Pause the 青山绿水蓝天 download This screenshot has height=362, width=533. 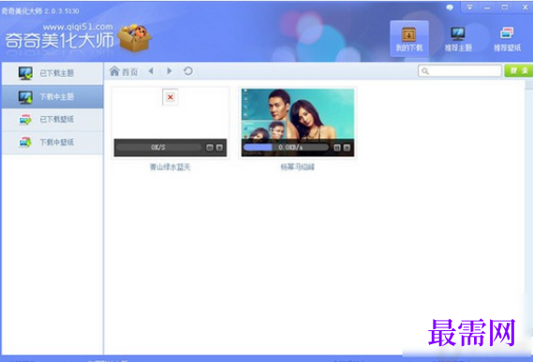point(210,148)
